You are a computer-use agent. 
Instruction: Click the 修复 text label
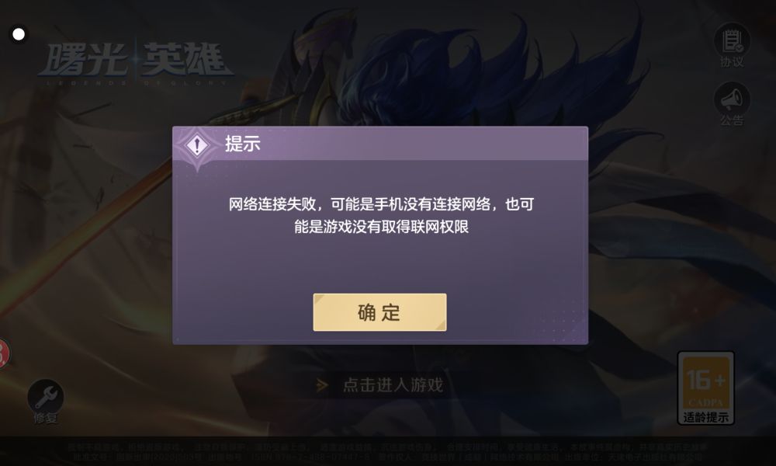(x=46, y=418)
